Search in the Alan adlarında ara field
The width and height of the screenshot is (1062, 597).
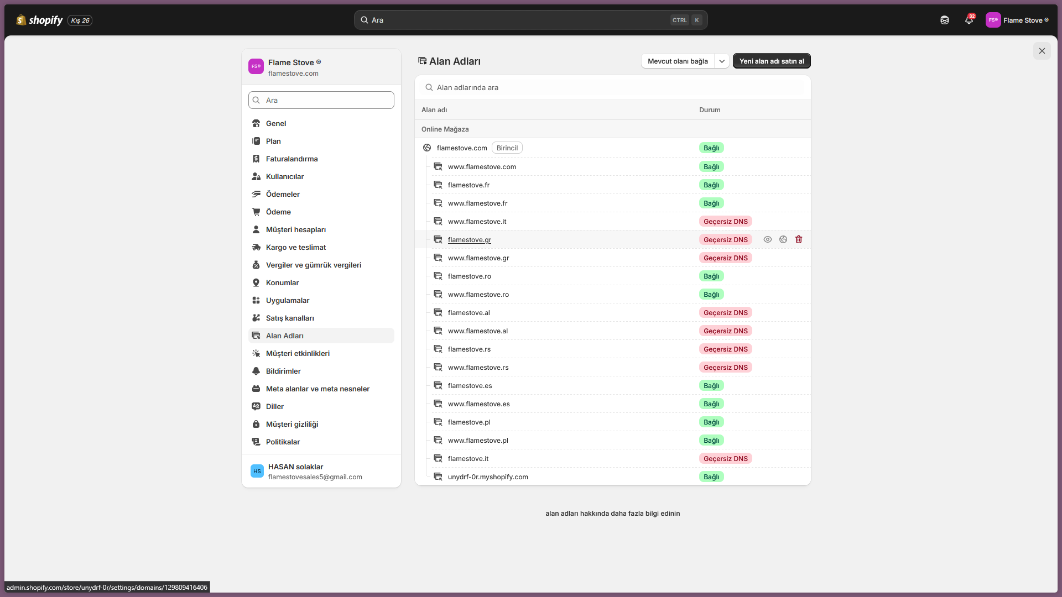(x=613, y=87)
